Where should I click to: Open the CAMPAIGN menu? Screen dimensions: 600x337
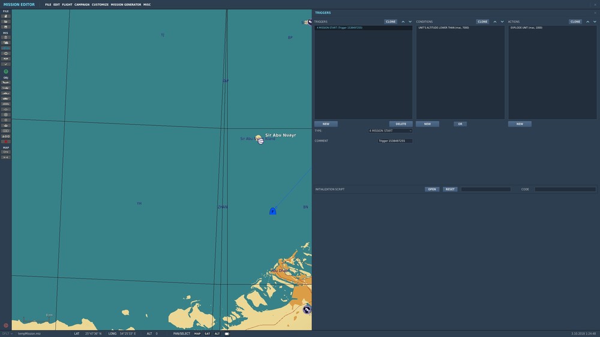click(82, 5)
